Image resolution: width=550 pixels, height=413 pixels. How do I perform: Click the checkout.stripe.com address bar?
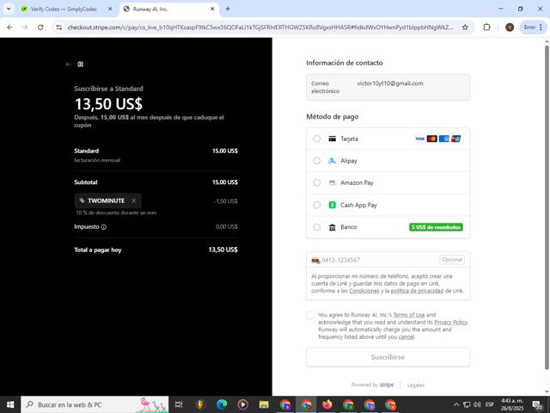coord(260,27)
